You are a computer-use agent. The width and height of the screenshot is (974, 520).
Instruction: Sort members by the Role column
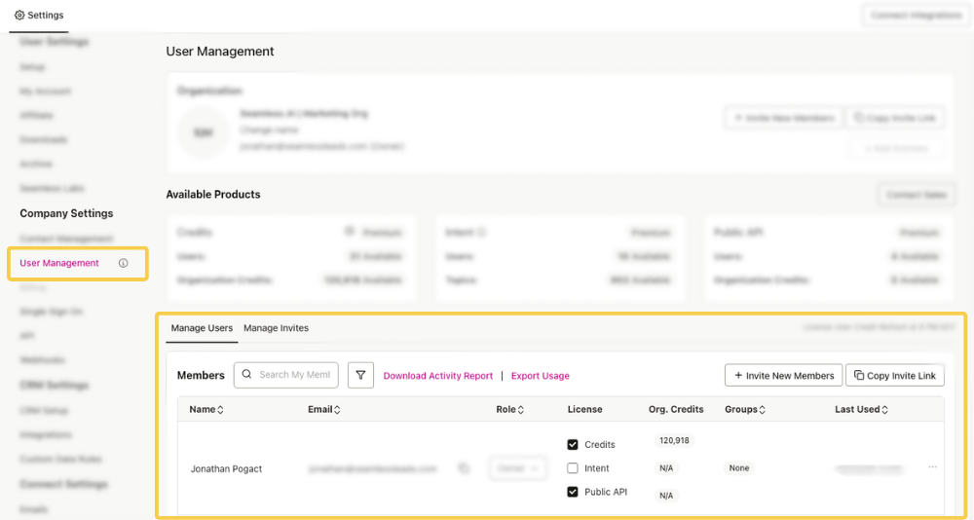(510, 409)
